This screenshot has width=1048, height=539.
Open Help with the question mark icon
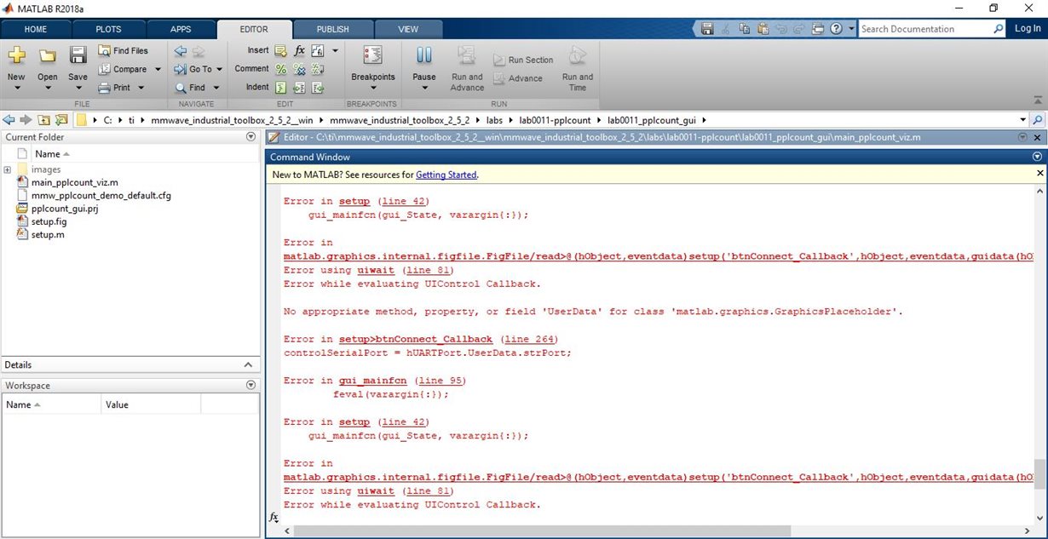point(837,29)
